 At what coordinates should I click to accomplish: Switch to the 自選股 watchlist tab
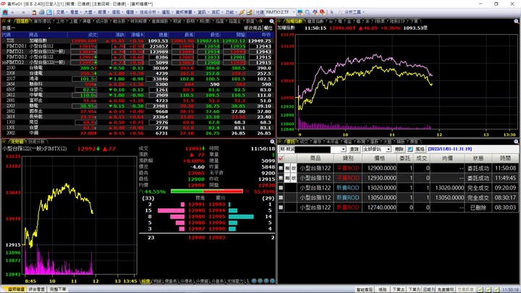(22, 21)
